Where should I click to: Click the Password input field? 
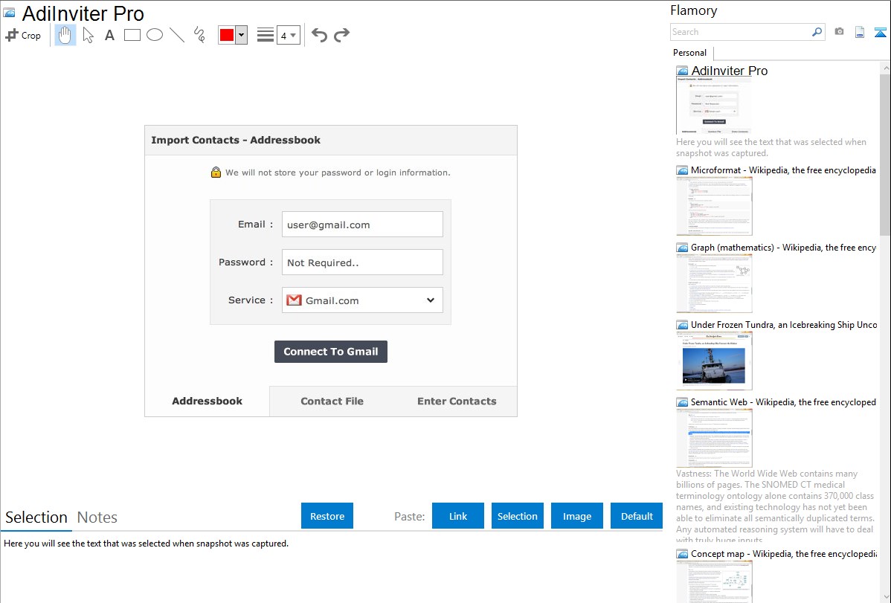[x=362, y=262]
